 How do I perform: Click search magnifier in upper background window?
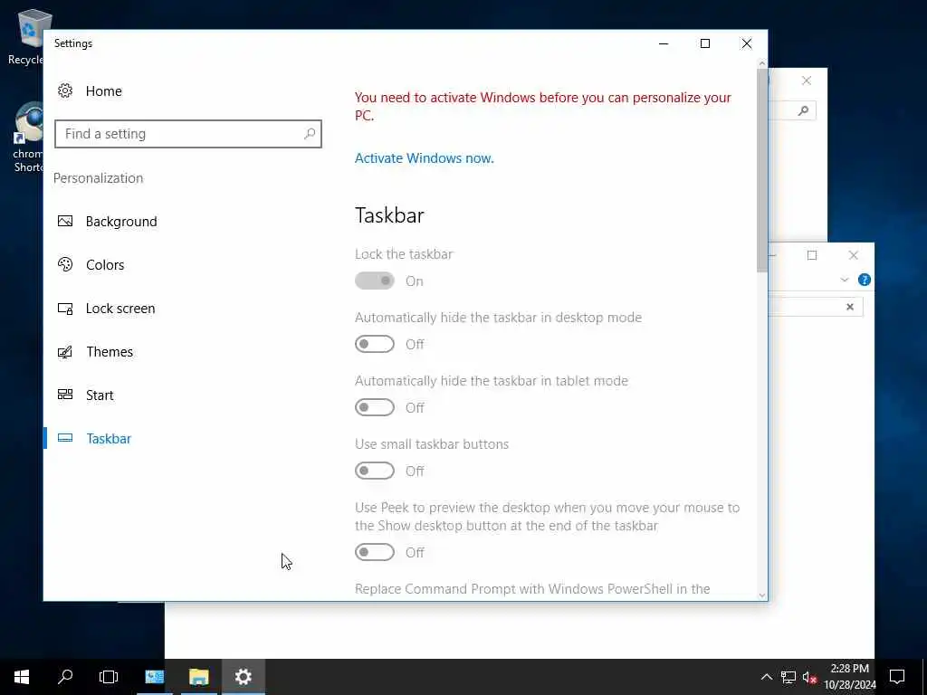coord(803,110)
